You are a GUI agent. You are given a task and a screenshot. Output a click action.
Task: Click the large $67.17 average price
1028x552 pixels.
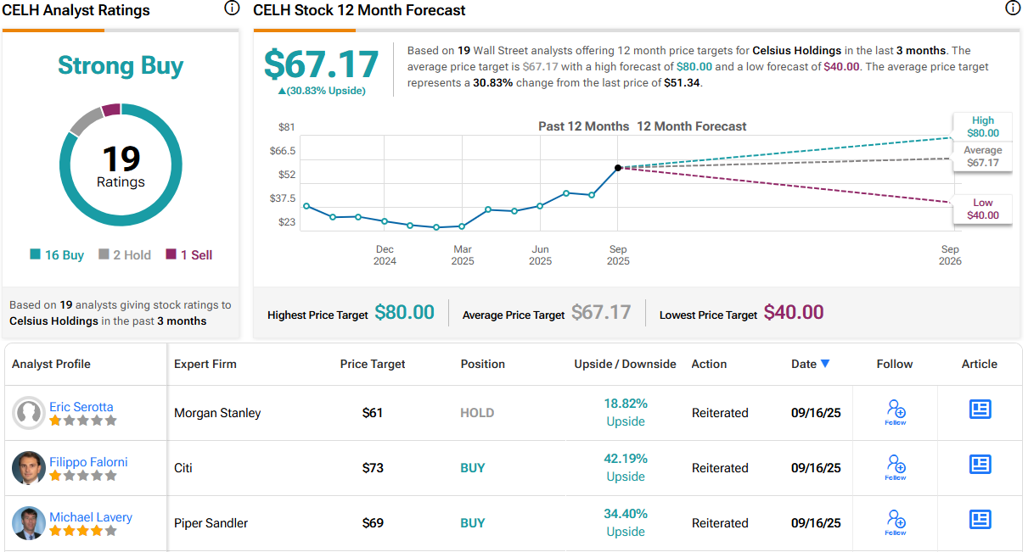[x=321, y=64]
